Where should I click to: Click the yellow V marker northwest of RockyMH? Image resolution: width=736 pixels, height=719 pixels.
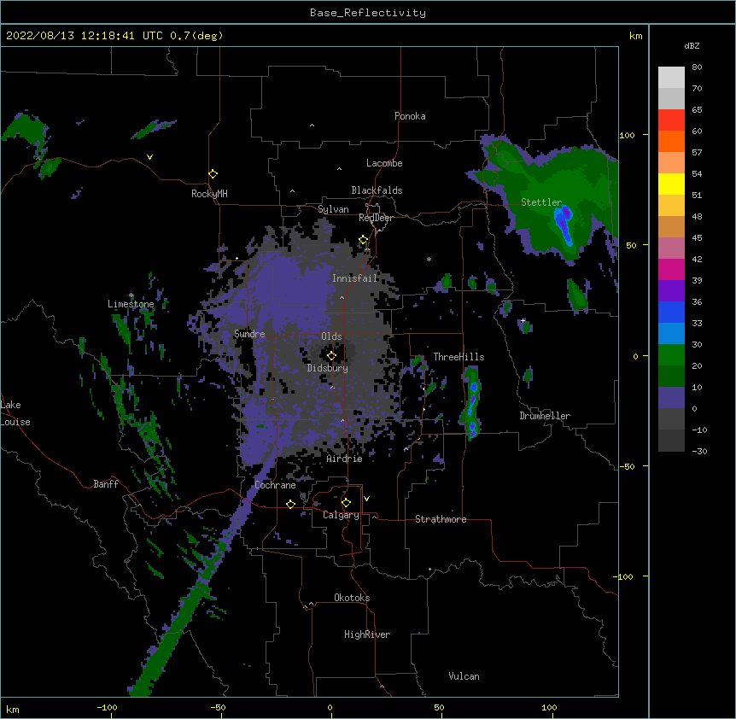149,157
